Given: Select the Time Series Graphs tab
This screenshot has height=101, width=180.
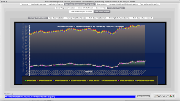Looking at the screenshot, I should [x=102, y=12].
